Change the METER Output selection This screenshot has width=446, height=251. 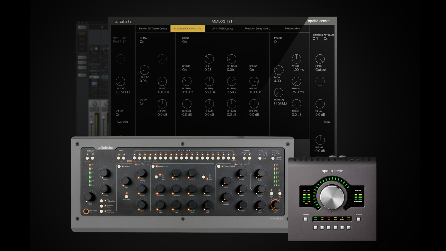coord(321,70)
